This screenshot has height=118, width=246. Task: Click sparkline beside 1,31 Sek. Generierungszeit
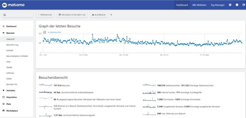tap(46, 115)
